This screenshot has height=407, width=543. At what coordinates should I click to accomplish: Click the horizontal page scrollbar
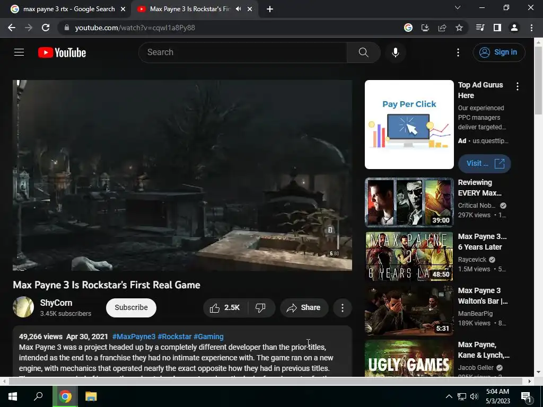tap(265, 381)
